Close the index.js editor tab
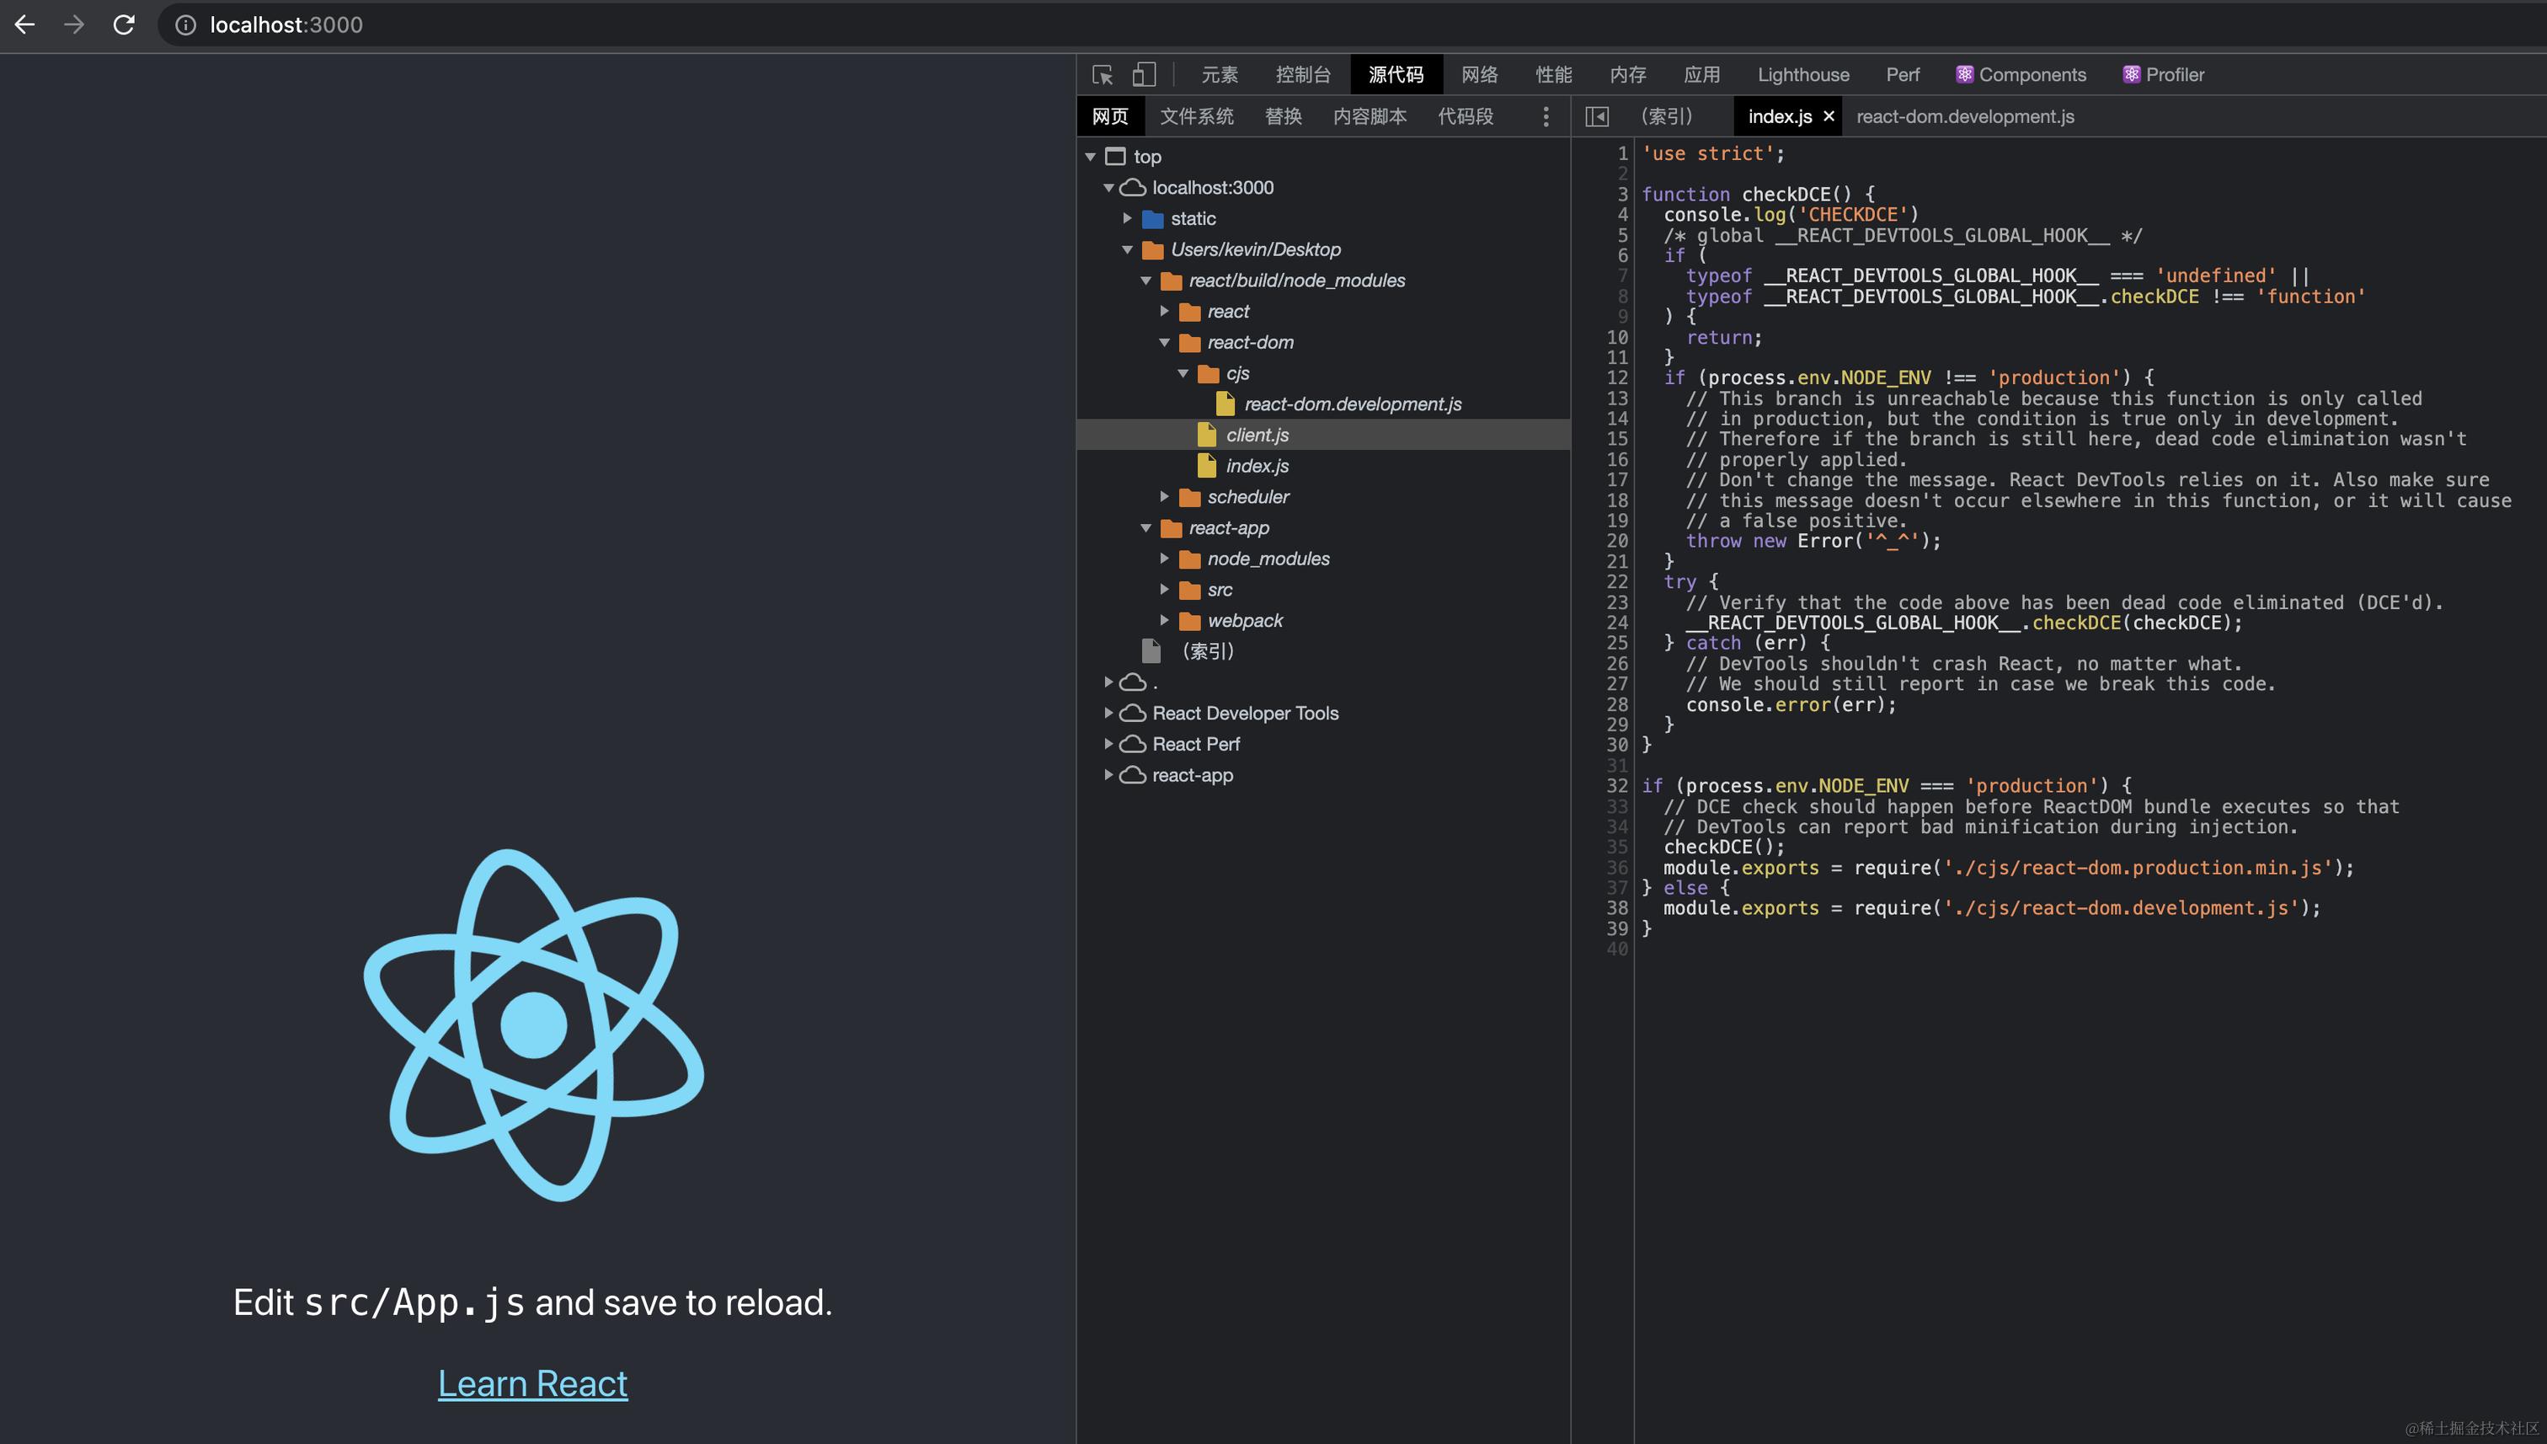This screenshot has width=2547, height=1444. (x=1829, y=117)
